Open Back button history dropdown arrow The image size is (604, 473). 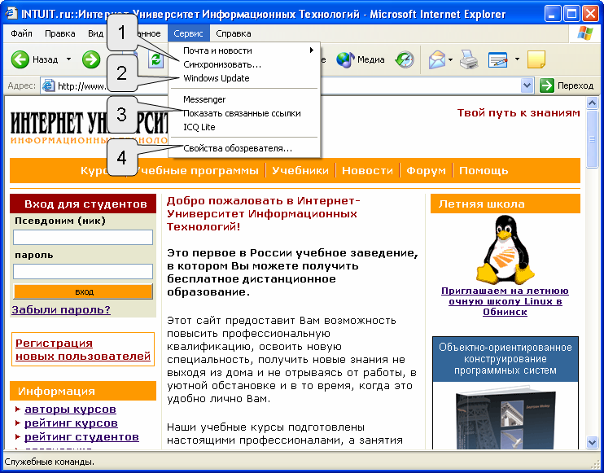pos(68,59)
